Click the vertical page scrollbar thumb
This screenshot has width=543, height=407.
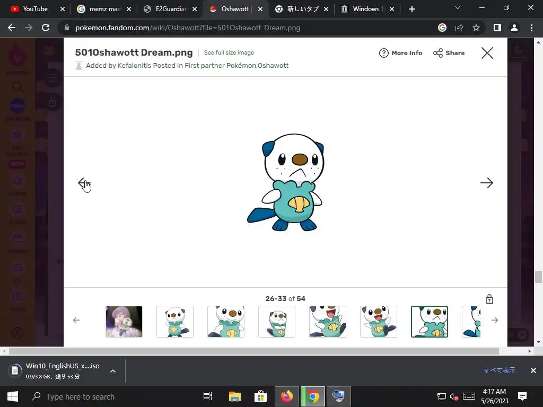click(538, 277)
